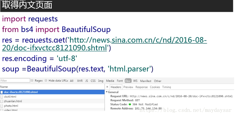Viewport: 235px width, 116px height.
Task: Click the green status code indicator
Action: point(130,104)
